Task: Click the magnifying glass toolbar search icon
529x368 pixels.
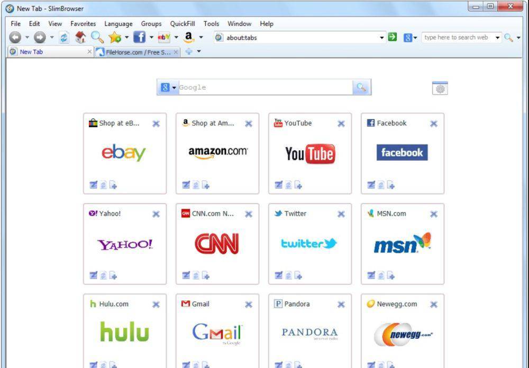Action: (x=97, y=37)
